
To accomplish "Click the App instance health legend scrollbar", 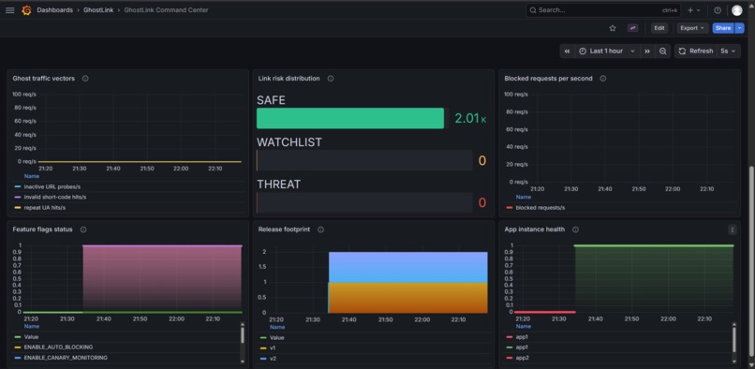I will 733,340.
